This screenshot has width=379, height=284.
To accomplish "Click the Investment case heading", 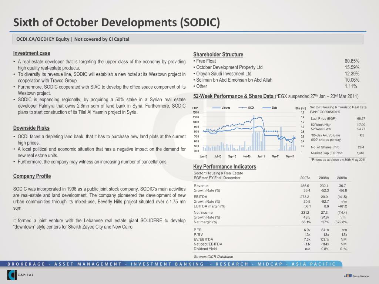I will pos(32,53).
